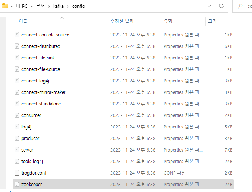
Task: Click the consumer file icon
Action: [x=17, y=115]
